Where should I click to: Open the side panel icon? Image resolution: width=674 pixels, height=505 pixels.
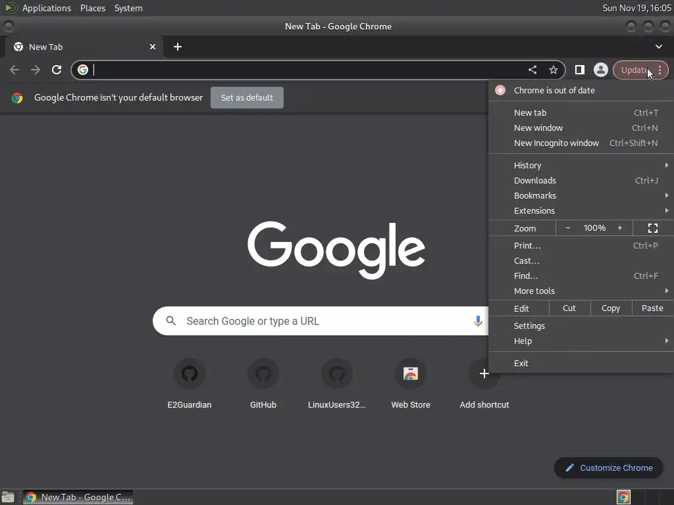click(579, 70)
